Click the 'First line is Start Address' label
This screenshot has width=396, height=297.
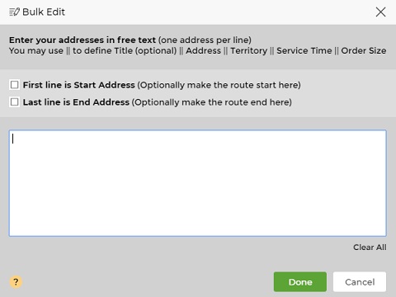(x=79, y=85)
